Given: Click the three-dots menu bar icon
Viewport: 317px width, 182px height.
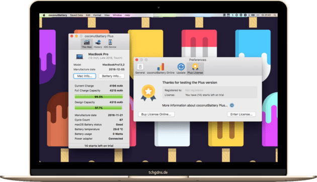Looking at the screenshot, I should point(258,15).
